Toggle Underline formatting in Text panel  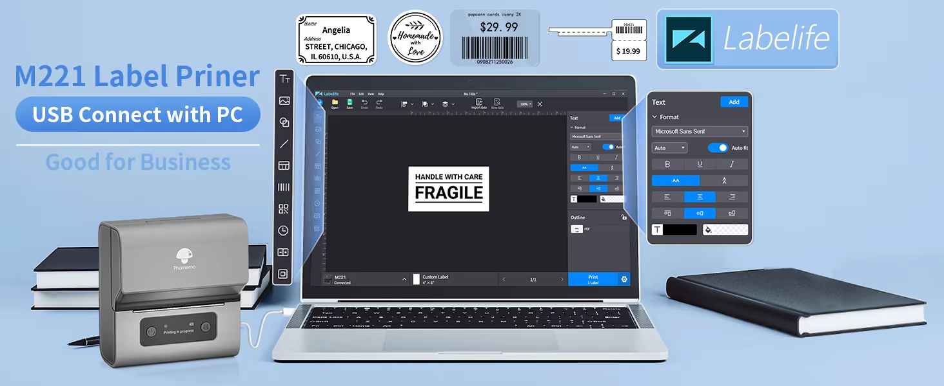point(700,164)
